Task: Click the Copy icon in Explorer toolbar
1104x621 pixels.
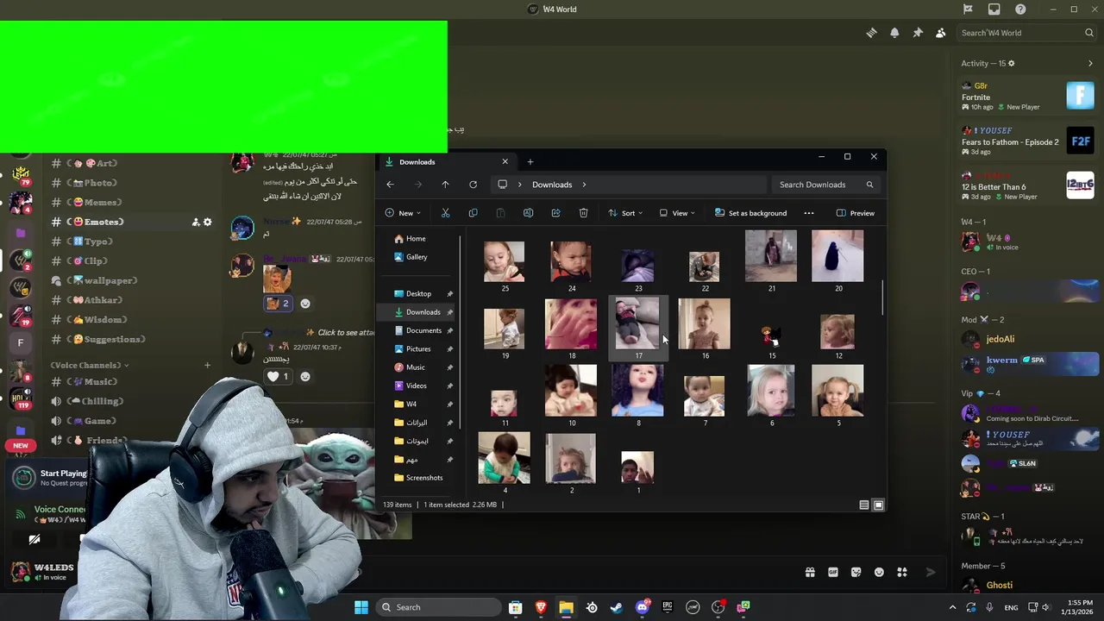Action: point(473,213)
